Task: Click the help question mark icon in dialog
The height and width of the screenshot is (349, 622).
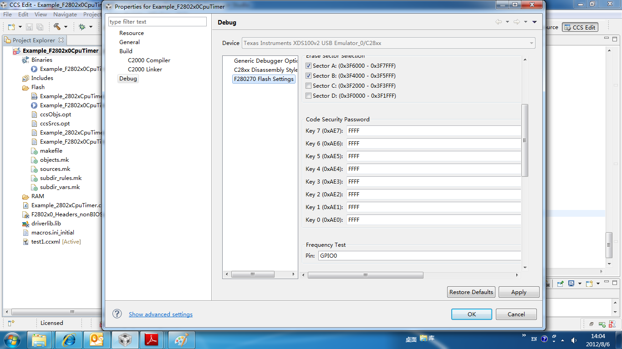Action: point(117,314)
